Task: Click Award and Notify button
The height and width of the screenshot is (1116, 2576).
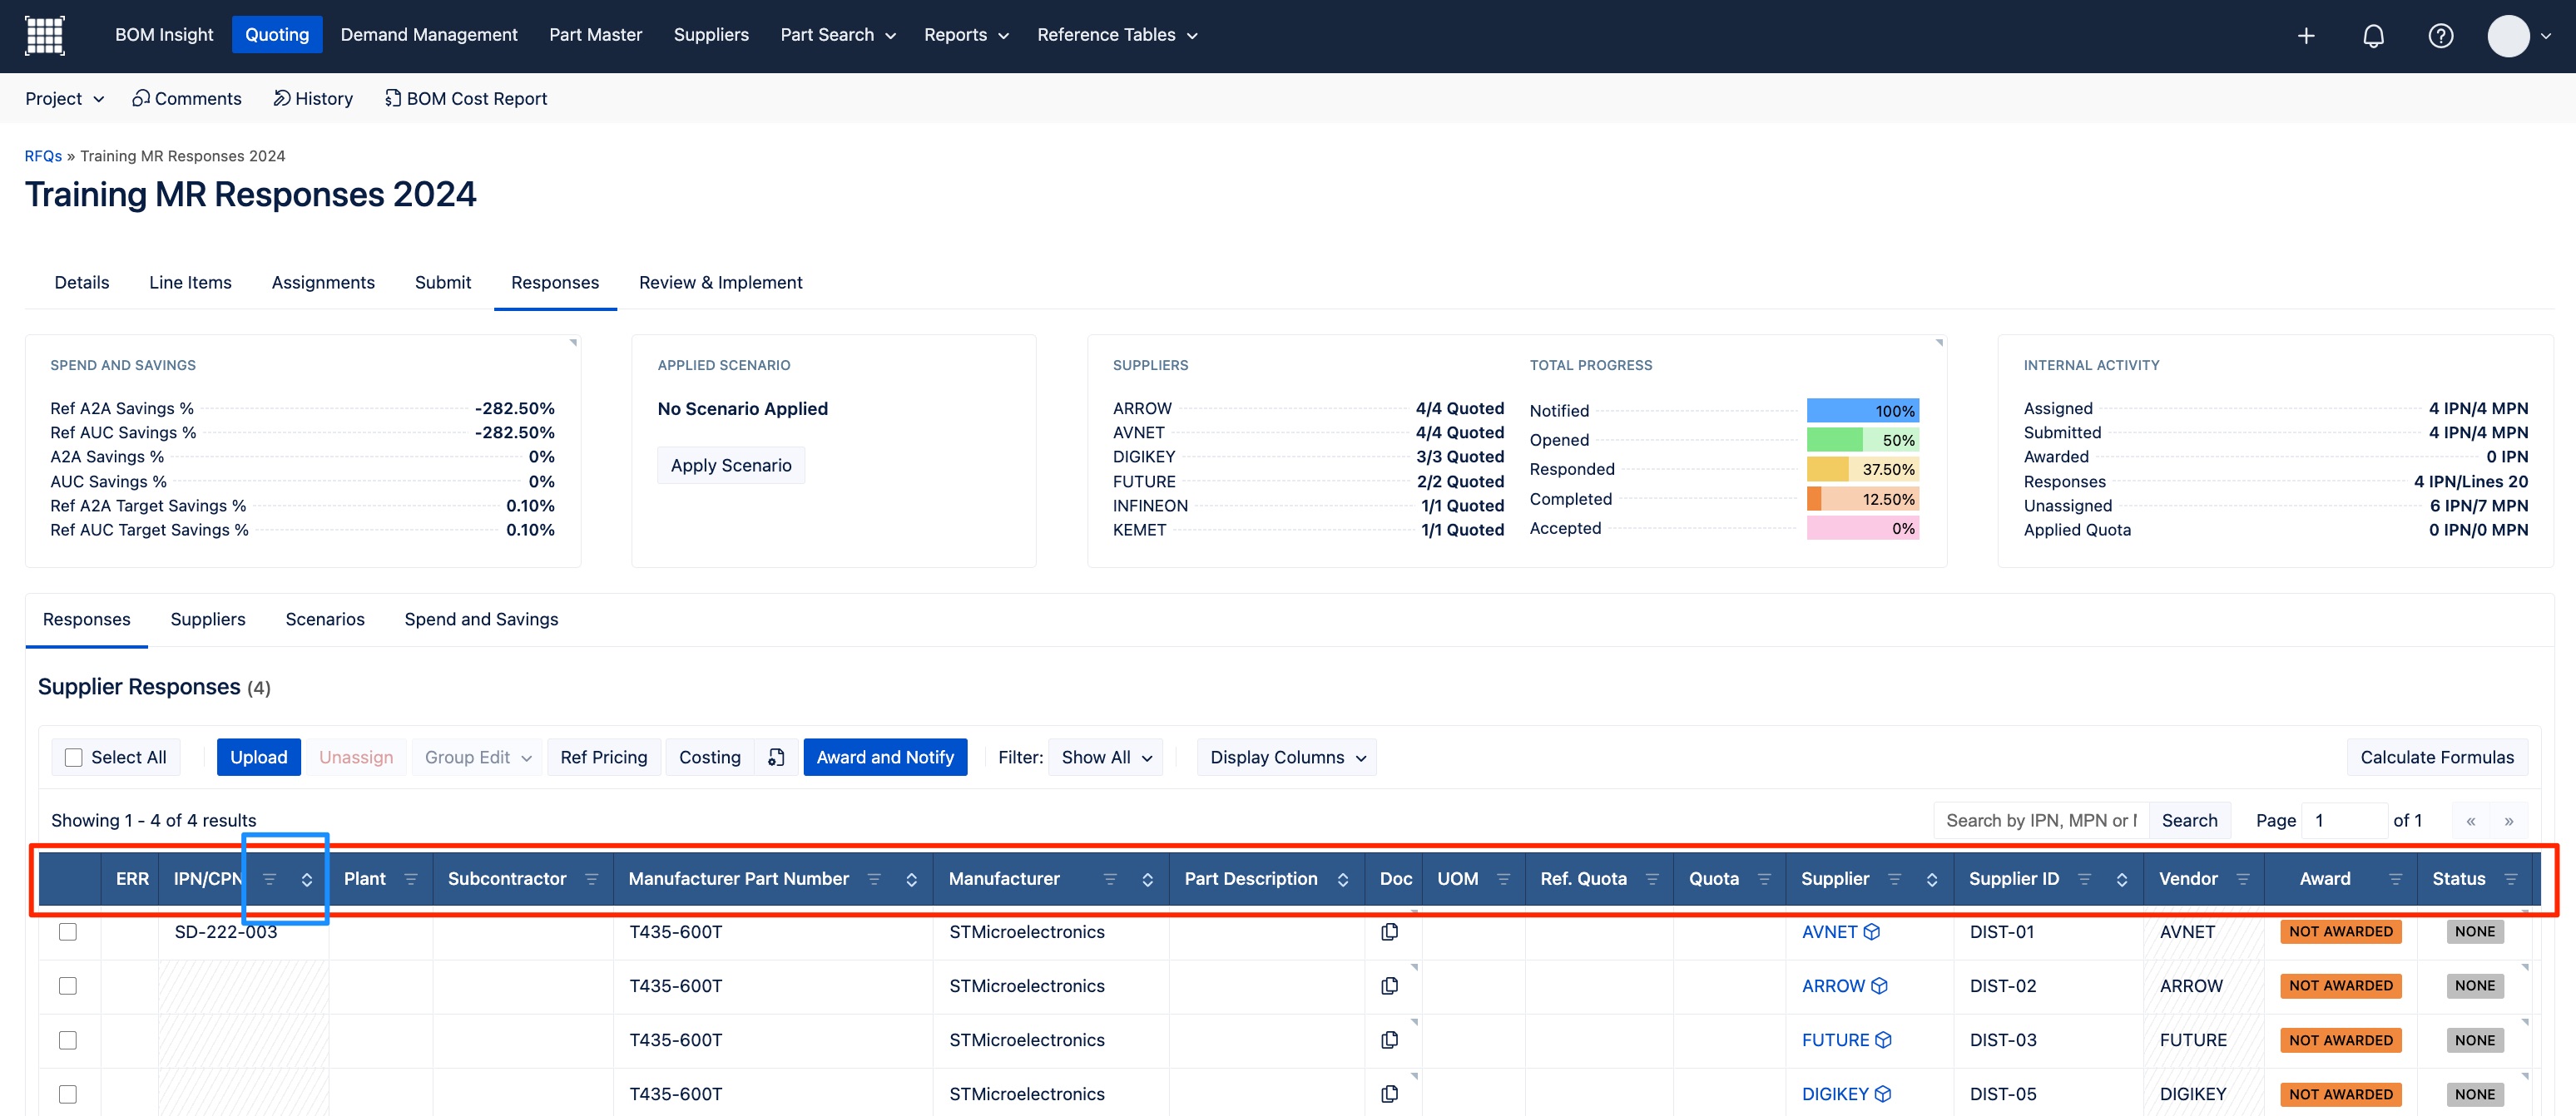Action: coord(885,758)
